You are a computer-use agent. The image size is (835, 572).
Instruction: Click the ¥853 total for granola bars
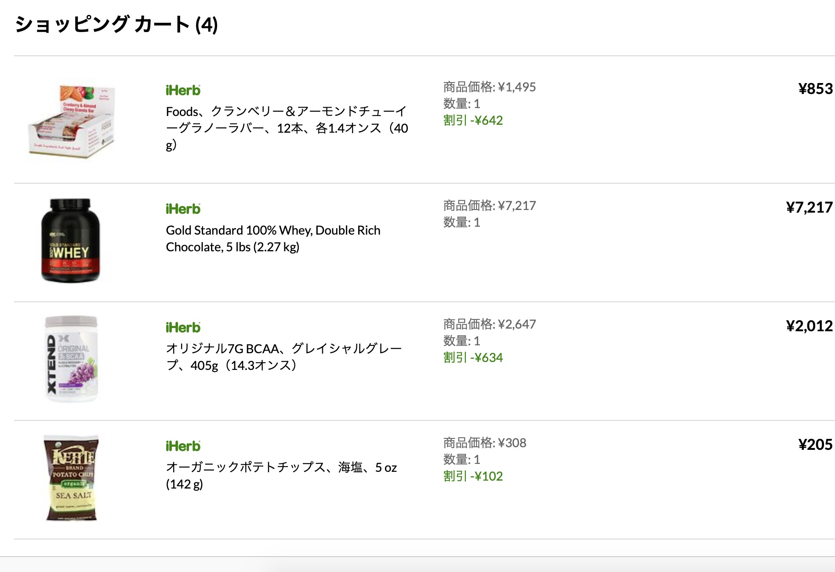(815, 89)
